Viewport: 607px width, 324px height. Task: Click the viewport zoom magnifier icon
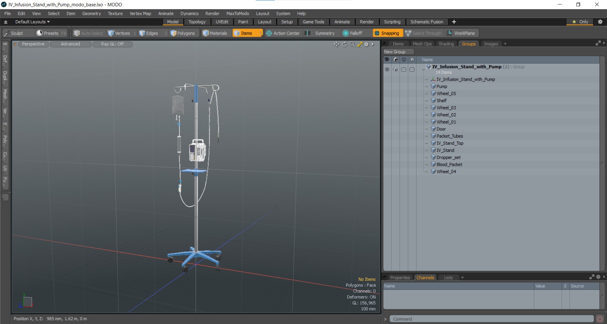pyautogui.click(x=352, y=44)
